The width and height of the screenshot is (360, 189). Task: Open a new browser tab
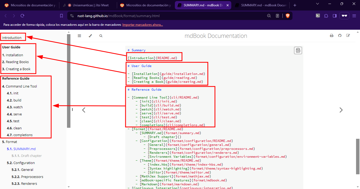295,5
